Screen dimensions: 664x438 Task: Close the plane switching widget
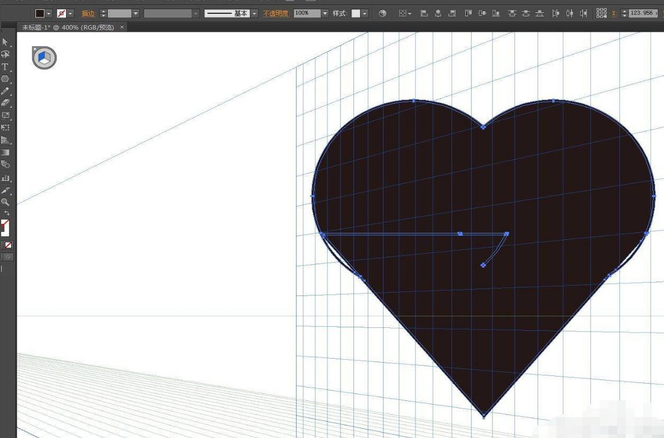[x=35, y=49]
